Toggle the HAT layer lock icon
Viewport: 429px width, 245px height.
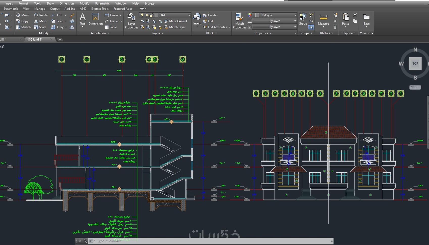pyautogui.click(x=151, y=15)
